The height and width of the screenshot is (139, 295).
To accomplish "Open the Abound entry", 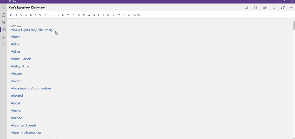I will coord(17,96).
